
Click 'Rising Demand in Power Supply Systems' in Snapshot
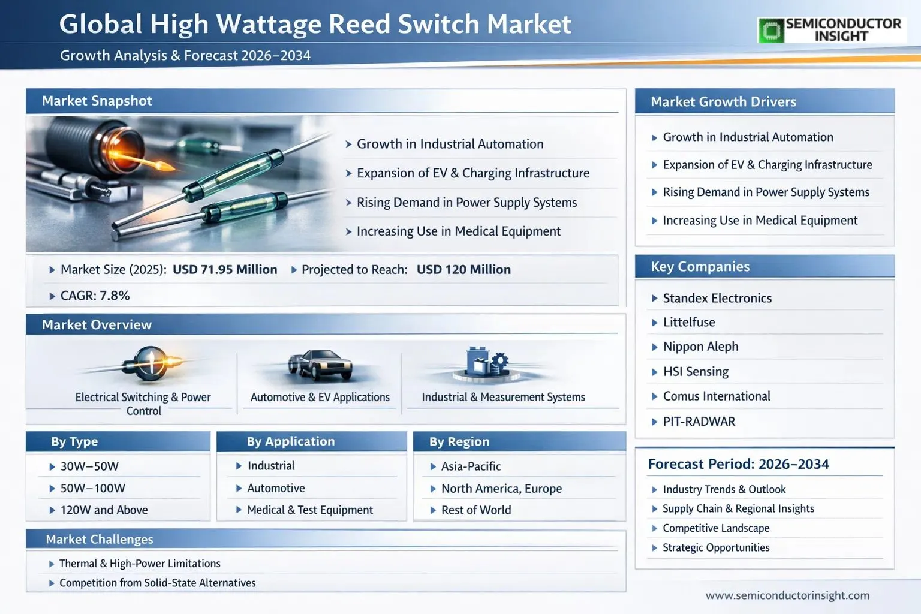466,202
